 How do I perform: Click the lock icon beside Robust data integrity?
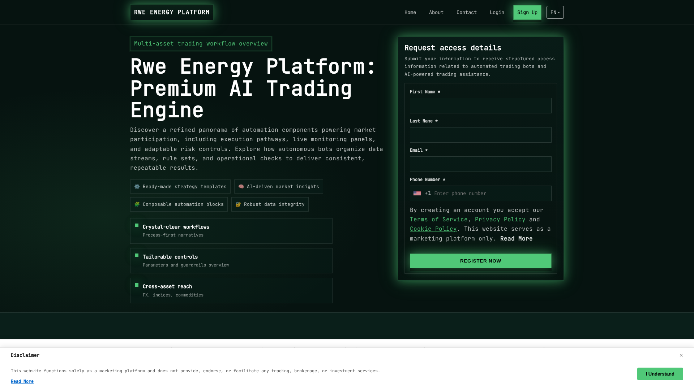point(238,204)
